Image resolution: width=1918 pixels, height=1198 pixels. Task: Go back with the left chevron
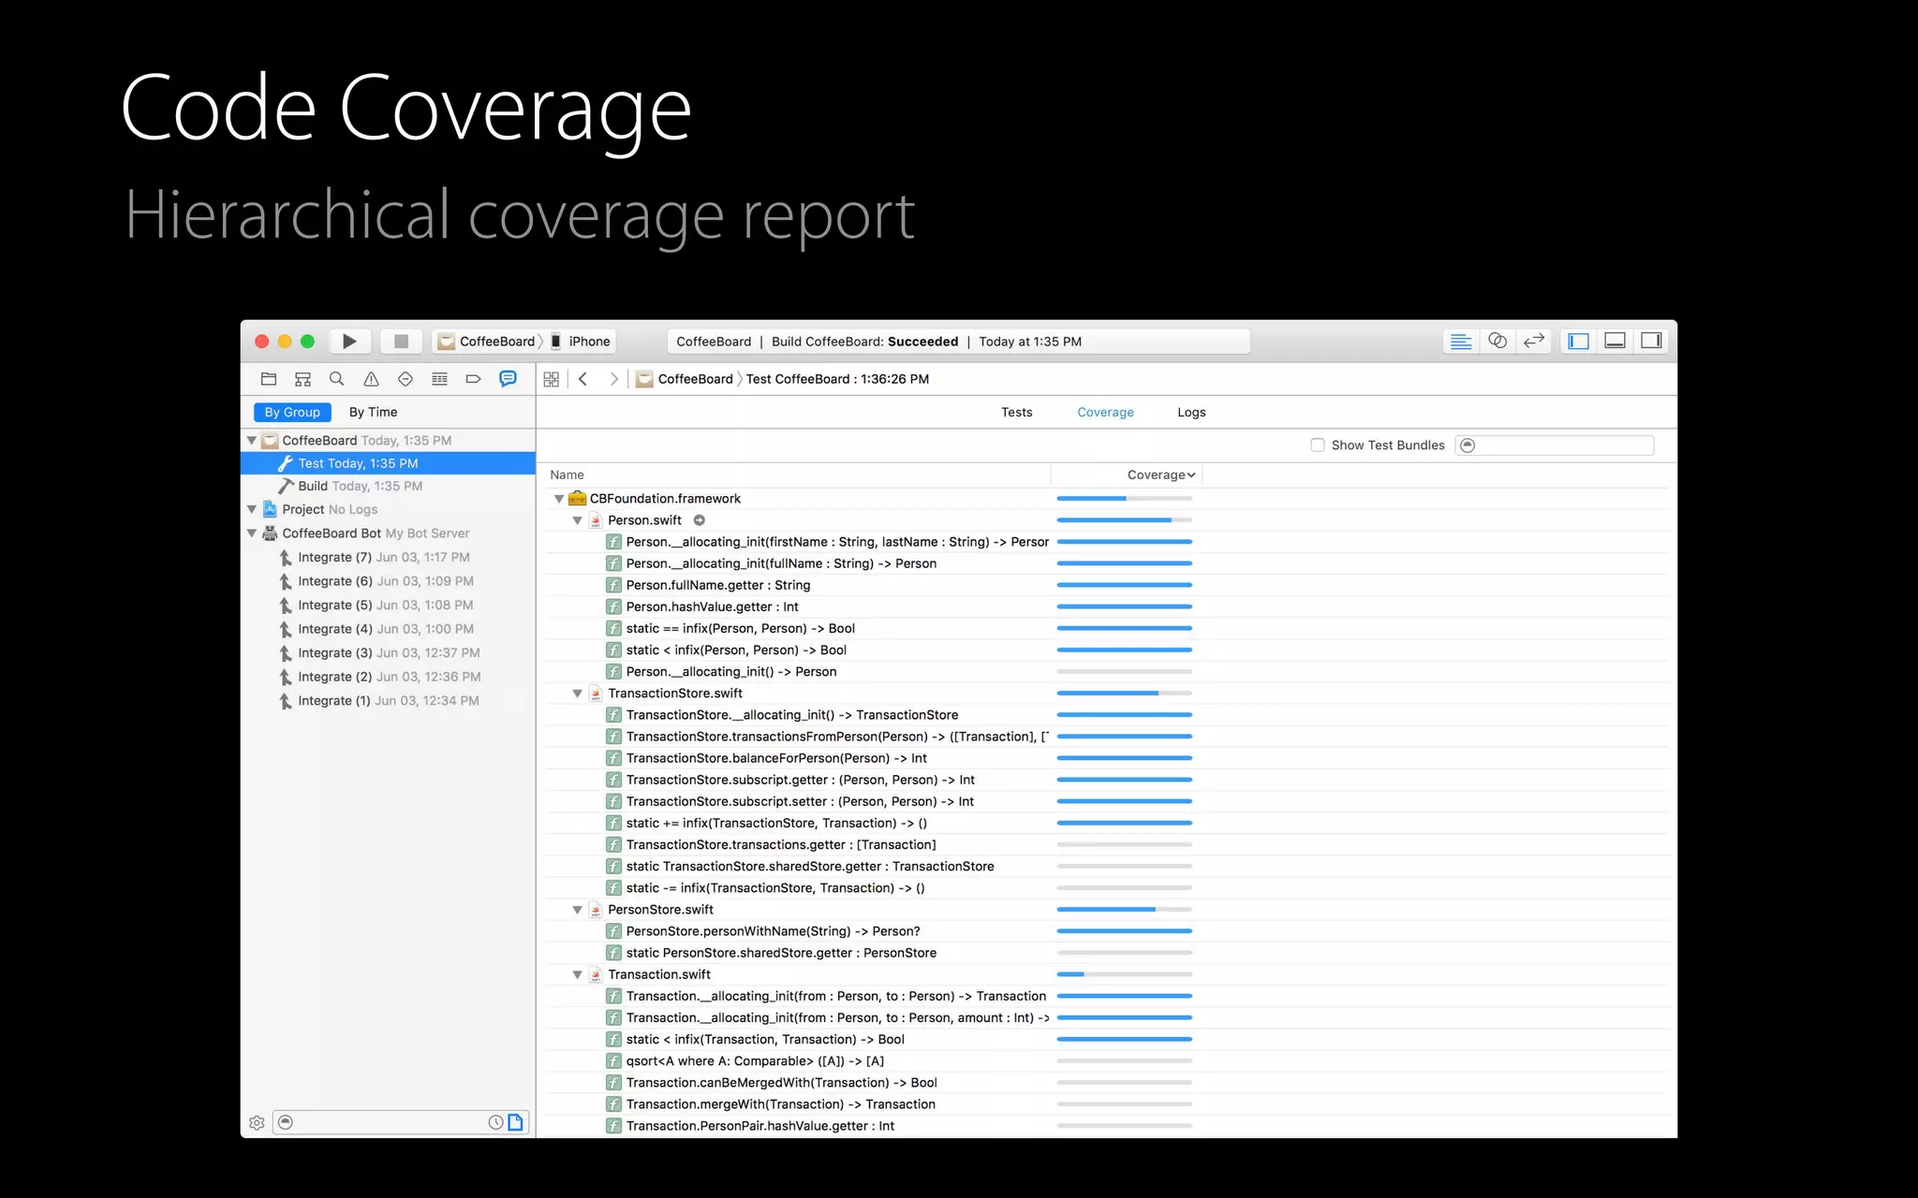583,379
